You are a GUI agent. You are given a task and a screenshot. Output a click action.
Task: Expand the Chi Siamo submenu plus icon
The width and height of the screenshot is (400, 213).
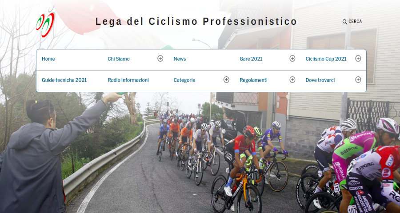point(160,59)
